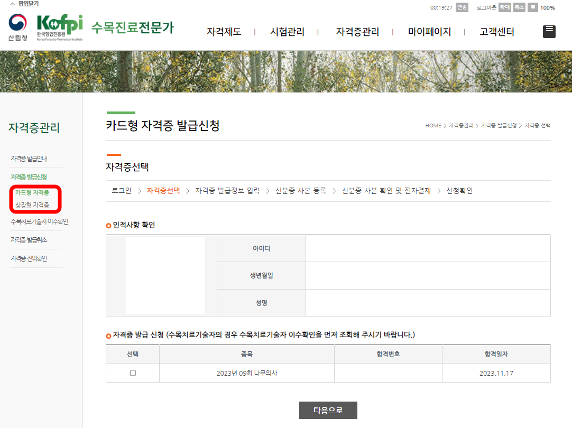The height and width of the screenshot is (428, 572).
Task: Open the 마이페이지 menu
Action: 430,31
